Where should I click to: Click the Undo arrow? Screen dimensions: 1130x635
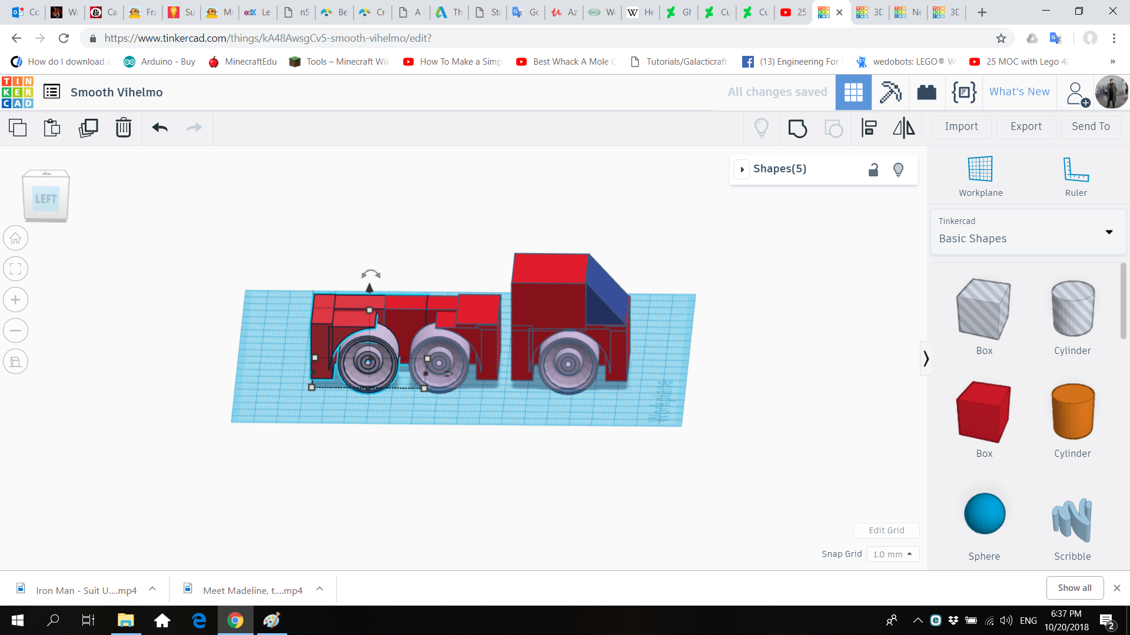point(159,128)
